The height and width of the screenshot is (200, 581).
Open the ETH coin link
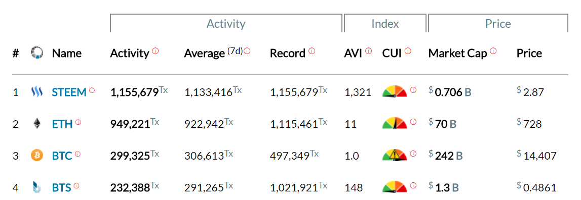tap(62, 124)
